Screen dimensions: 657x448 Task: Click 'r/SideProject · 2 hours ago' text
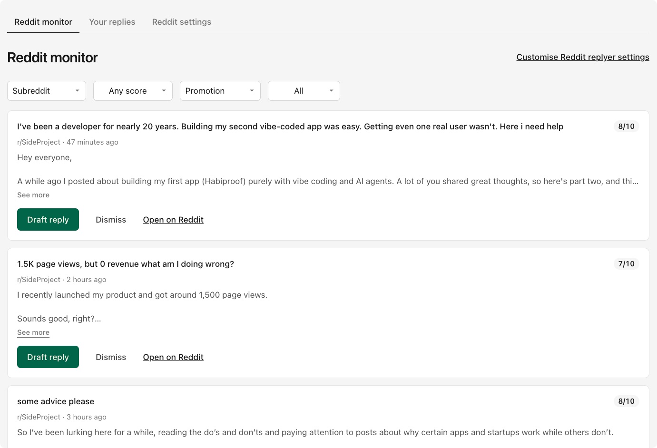tap(62, 280)
